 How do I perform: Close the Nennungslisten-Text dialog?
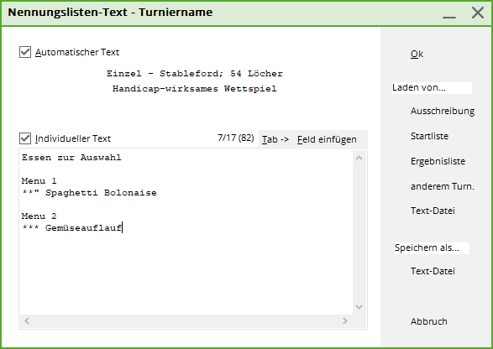tap(478, 13)
